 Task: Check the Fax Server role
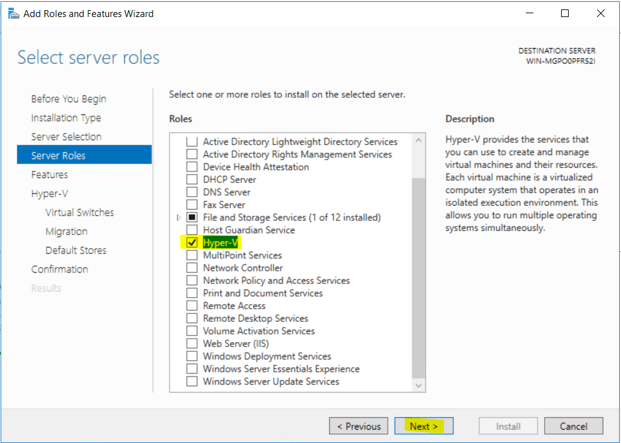pos(192,204)
